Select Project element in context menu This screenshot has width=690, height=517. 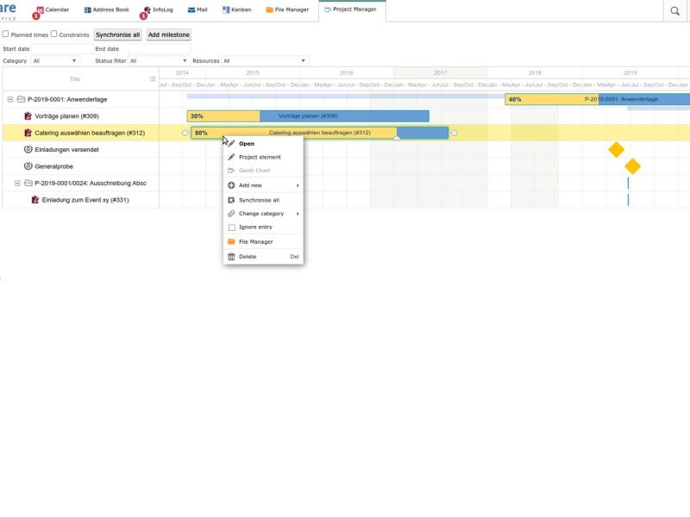263,157
